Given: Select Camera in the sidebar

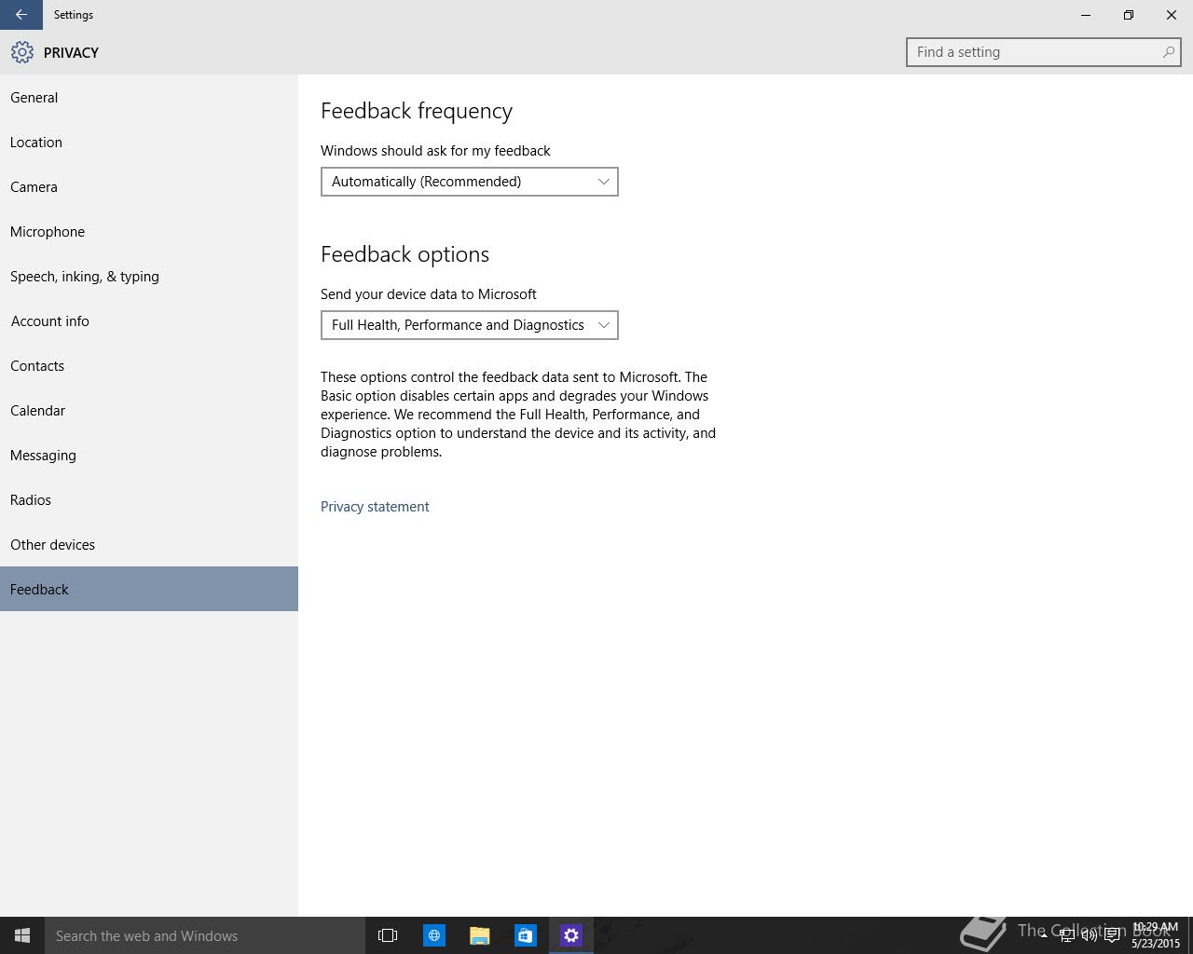Looking at the screenshot, I should (x=149, y=186).
